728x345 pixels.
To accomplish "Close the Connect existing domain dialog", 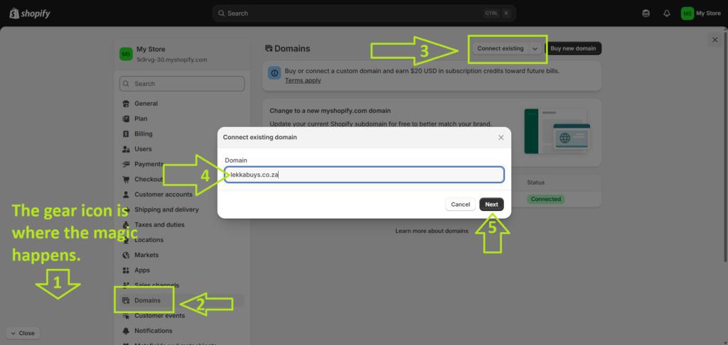I will [500, 137].
